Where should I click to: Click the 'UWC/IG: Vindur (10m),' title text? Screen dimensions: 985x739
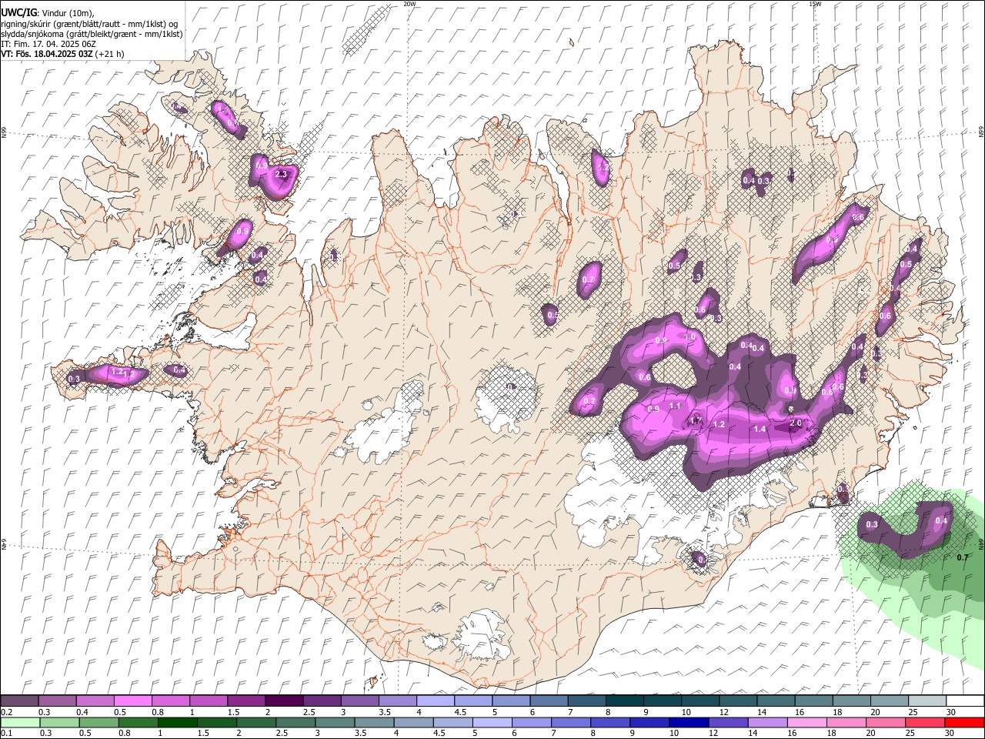pos(48,13)
